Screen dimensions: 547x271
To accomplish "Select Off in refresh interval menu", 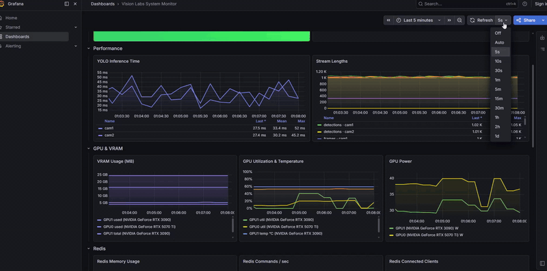I will [501, 33].
